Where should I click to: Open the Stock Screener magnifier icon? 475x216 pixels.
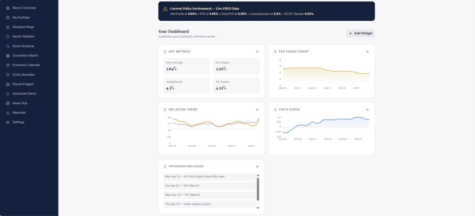coord(8,46)
